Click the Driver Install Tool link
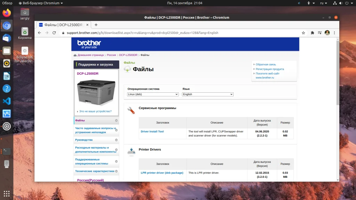 pos(152,132)
